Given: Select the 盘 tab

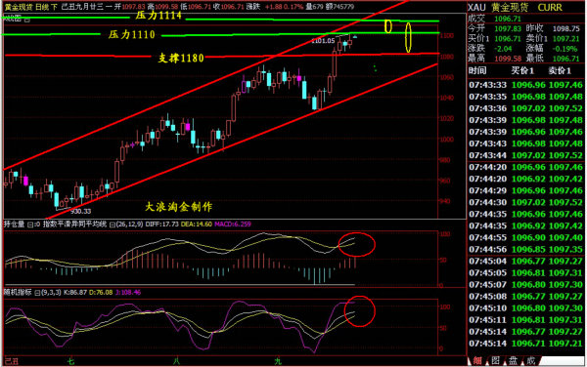Looking at the screenshot, I should [513, 360].
